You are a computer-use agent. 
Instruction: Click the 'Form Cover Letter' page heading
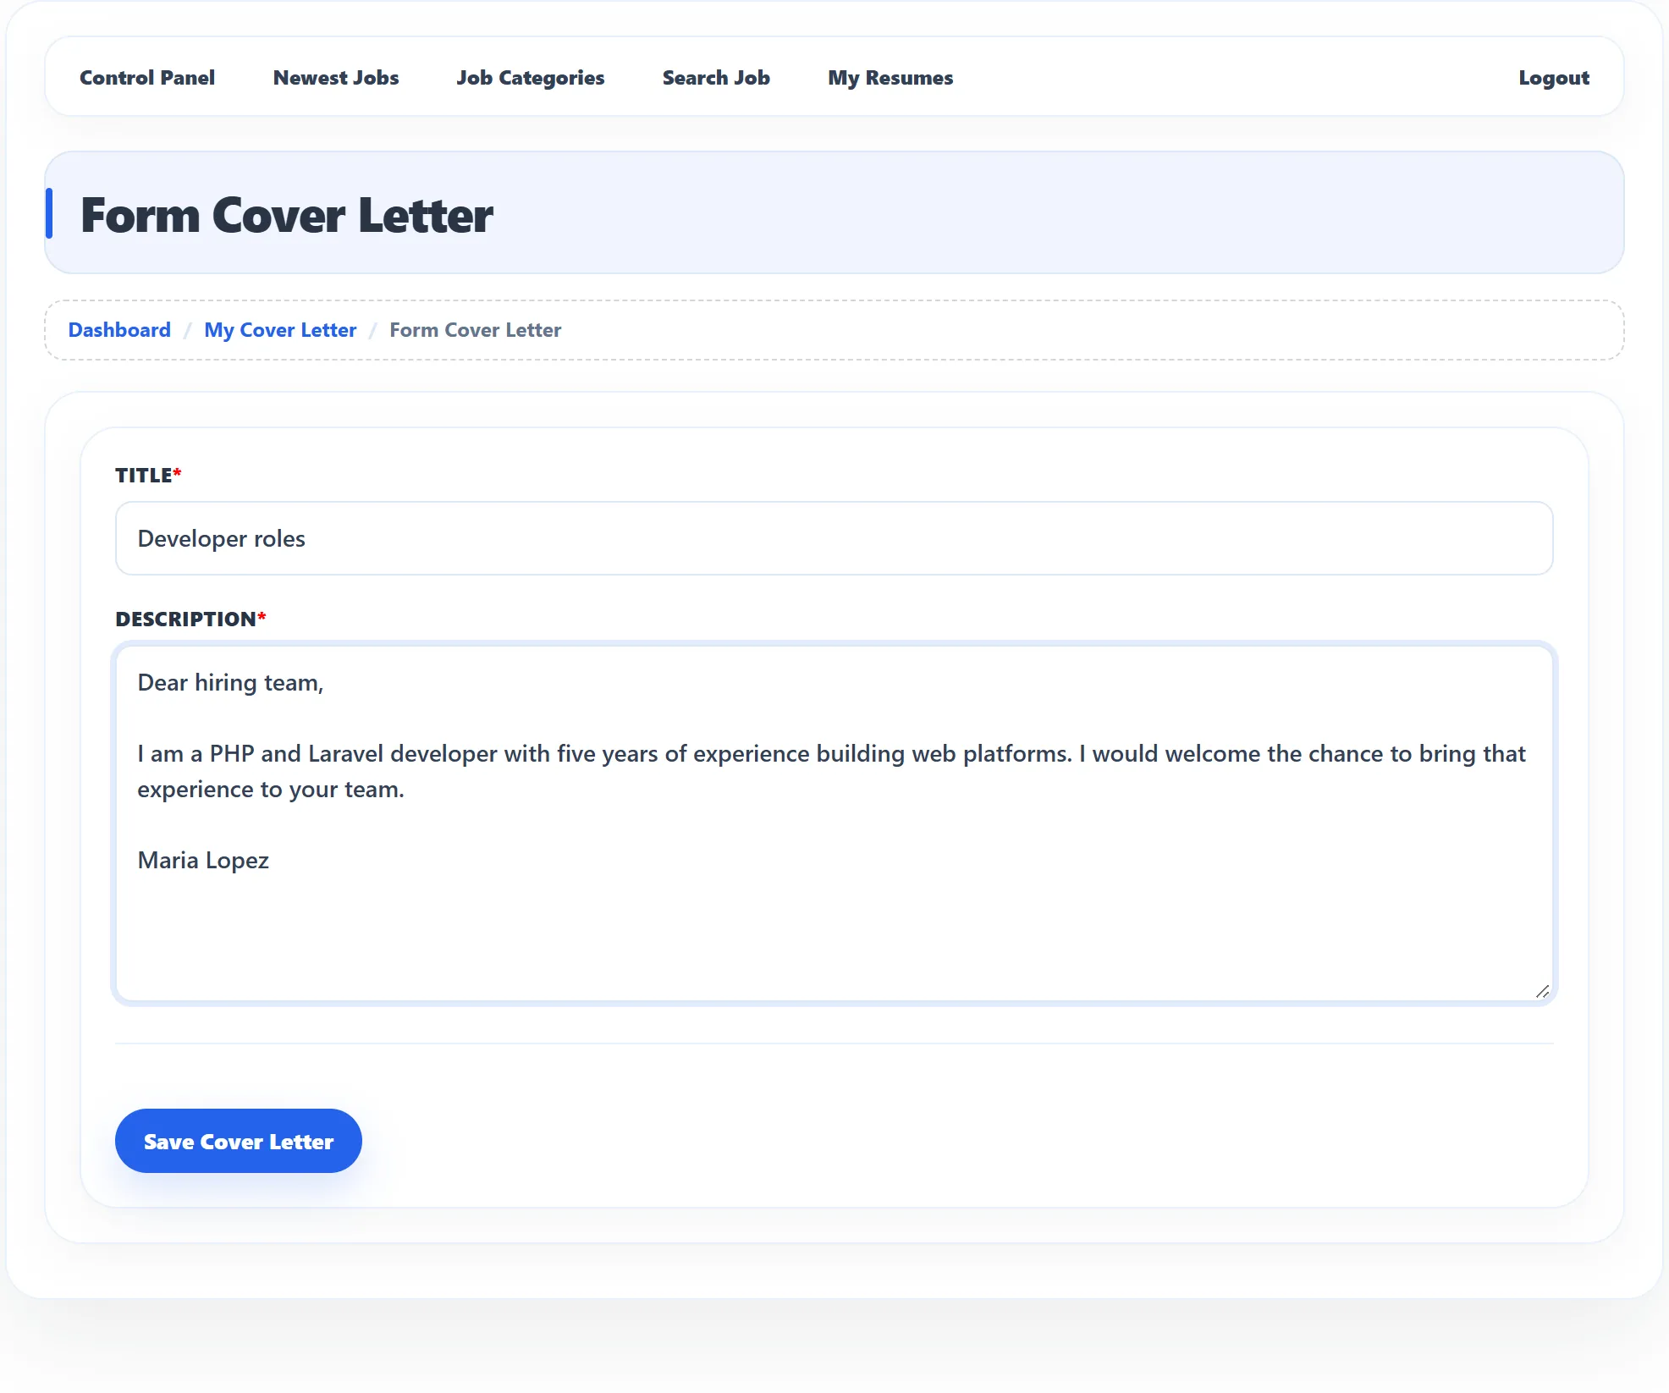point(286,215)
